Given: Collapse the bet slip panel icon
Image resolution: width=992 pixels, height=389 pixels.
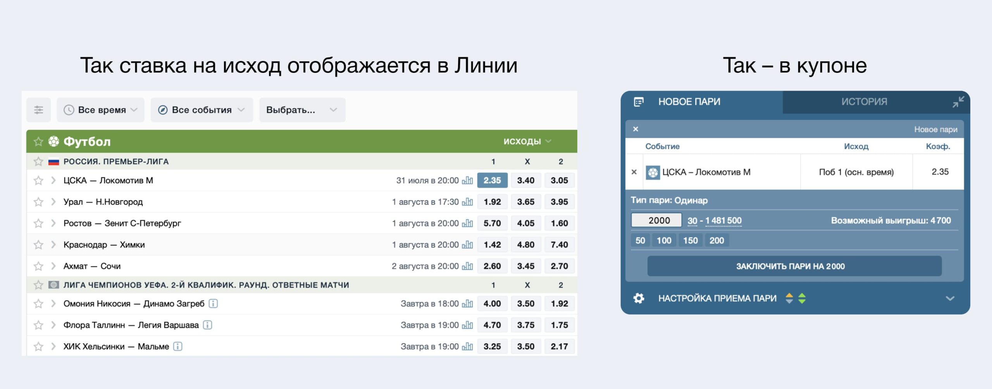Looking at the screenshot, I should tap(958, 102).
